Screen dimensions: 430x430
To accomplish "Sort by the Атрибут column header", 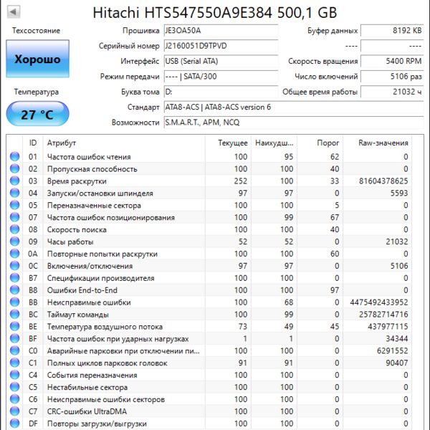I will pos(124,143).
